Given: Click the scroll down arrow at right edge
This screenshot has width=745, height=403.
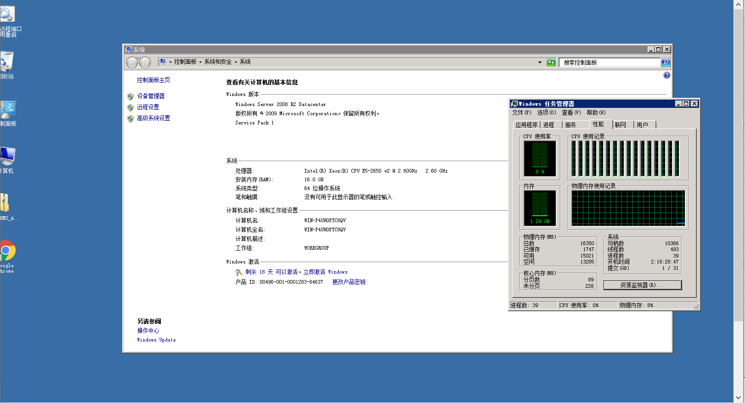Looking at the screenshot, I should (739, 397).
